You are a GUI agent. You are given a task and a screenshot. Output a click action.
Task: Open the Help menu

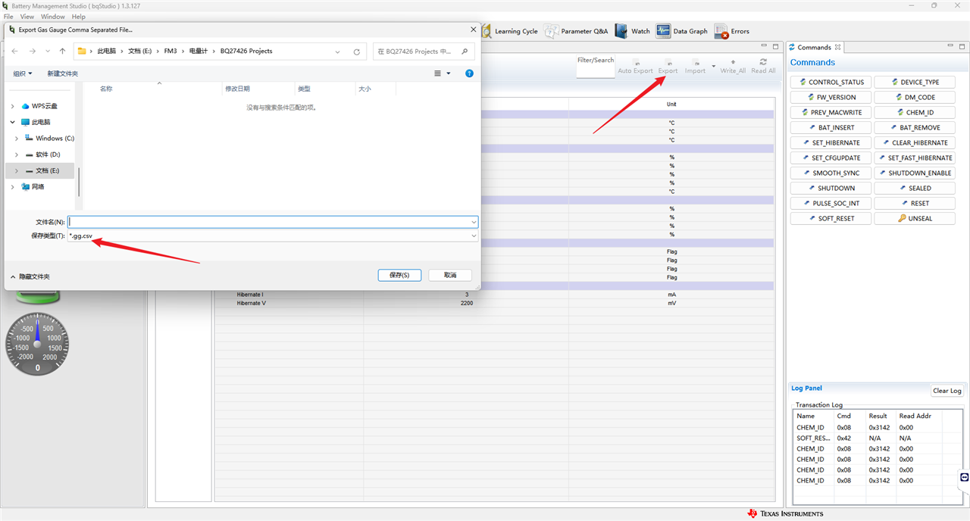point(78,17)
